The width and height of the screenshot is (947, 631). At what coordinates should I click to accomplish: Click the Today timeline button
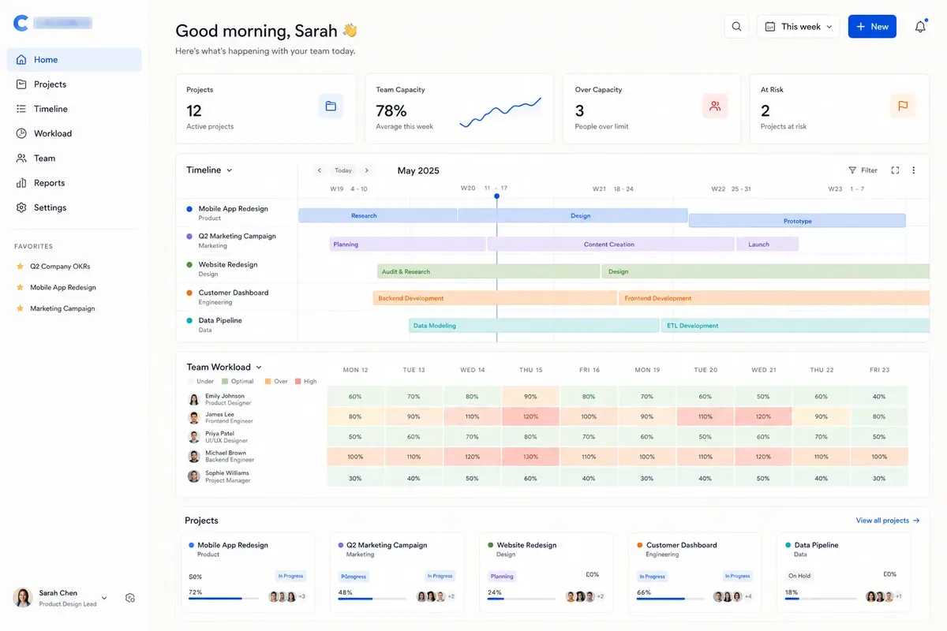pyautogui.click(x=342, y=170)
